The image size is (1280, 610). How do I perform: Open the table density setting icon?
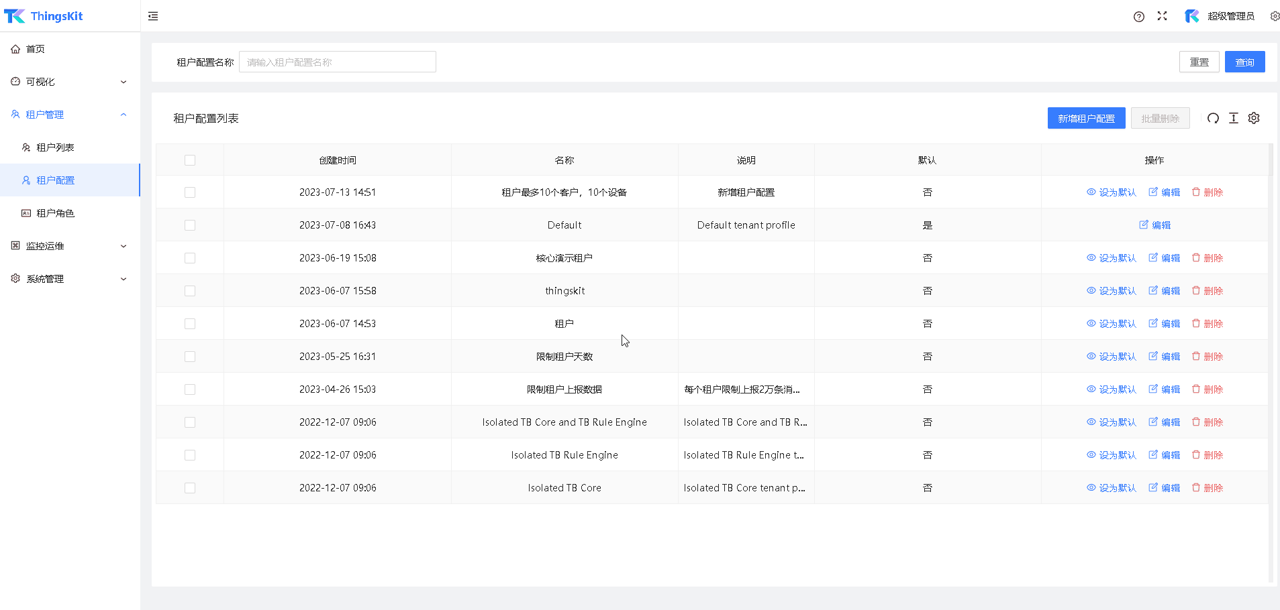pyautogui.click(x=1233, y=119)
